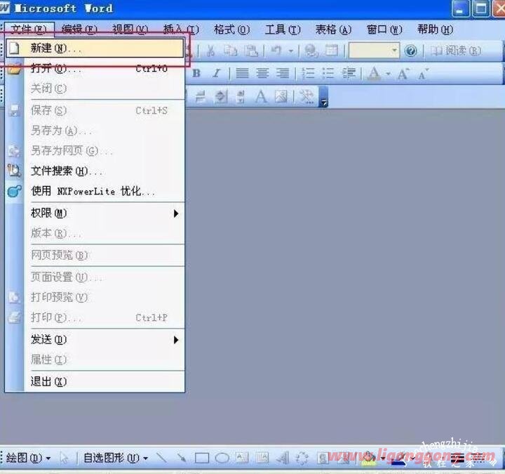Image resolution: width=505 pixels, height=474 pixels.
Task: Select align right icon
Action: (x=283, y=74)
